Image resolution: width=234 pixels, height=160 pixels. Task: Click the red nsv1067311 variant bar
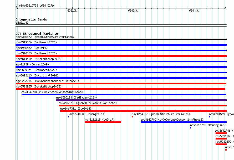(143, 111)
